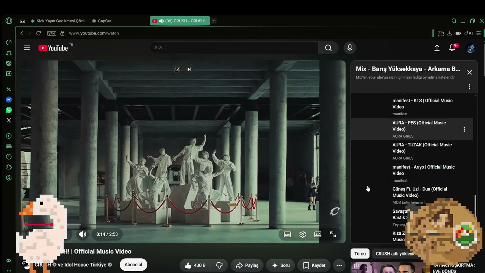Play manifest - KTS from the Mix
485x273 pixels.
(x=412, y=107)
